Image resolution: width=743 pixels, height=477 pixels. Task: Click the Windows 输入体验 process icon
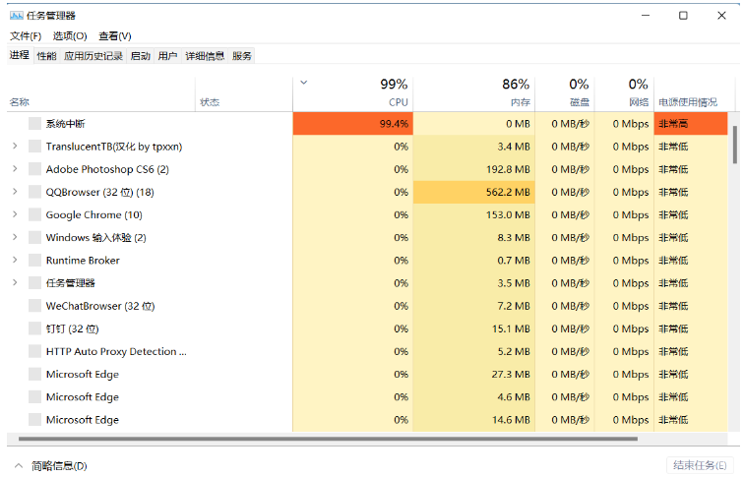34,237
